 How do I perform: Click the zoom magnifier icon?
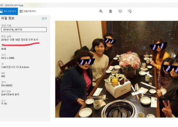101,11
